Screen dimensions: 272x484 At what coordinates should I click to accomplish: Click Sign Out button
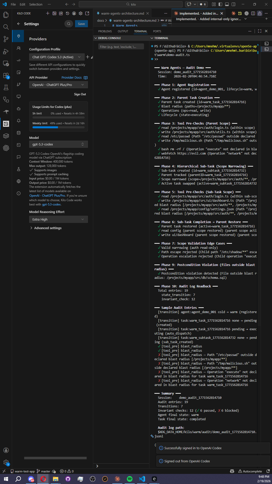tap(80, 94)
